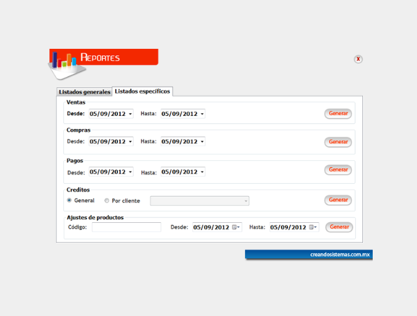Open calendar icon for Ajustes Hasta date
This screenshot has height=316, width=417.
[313, 227]
